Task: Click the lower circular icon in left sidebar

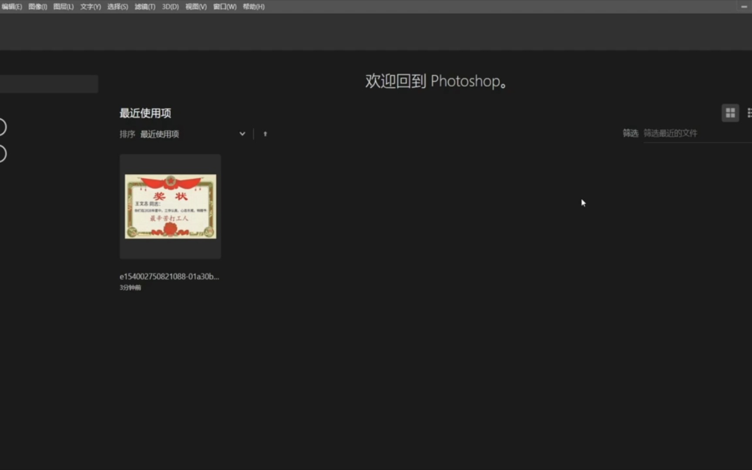Action: point(1,154)
